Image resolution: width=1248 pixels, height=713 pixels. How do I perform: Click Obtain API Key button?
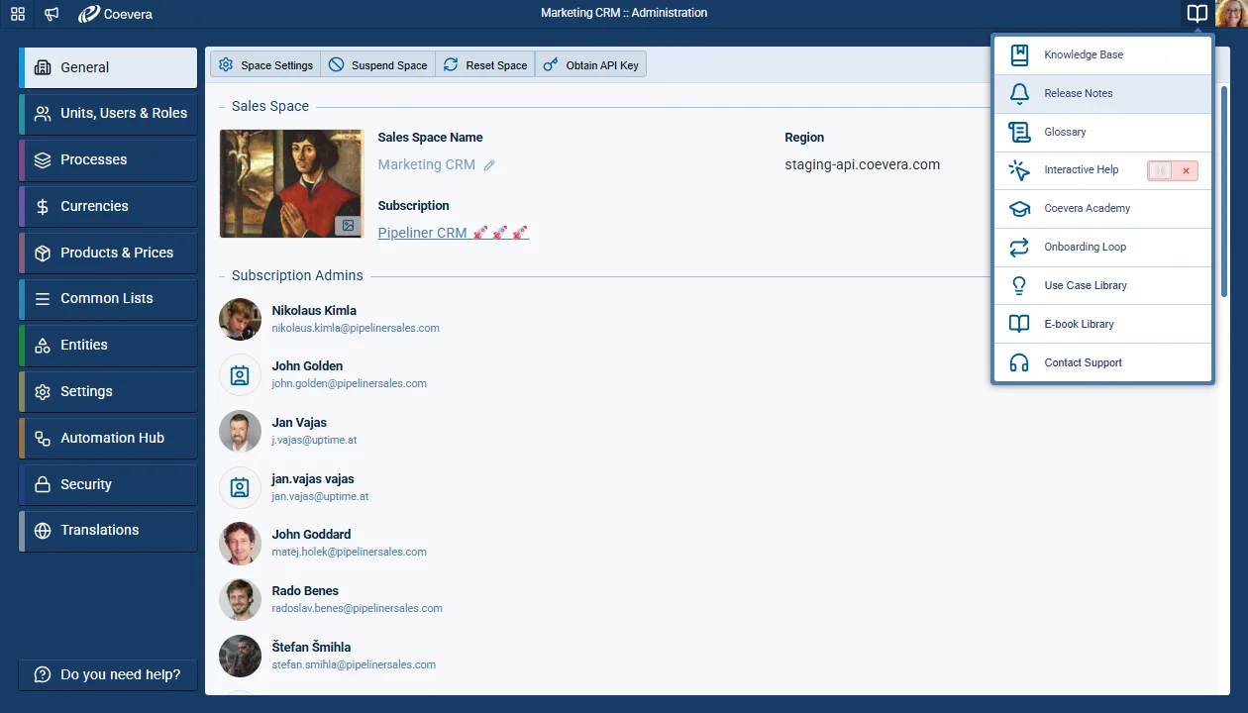coord(590,64)
